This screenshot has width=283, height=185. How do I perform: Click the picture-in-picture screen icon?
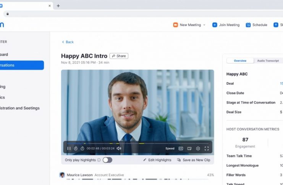(189, 148)
